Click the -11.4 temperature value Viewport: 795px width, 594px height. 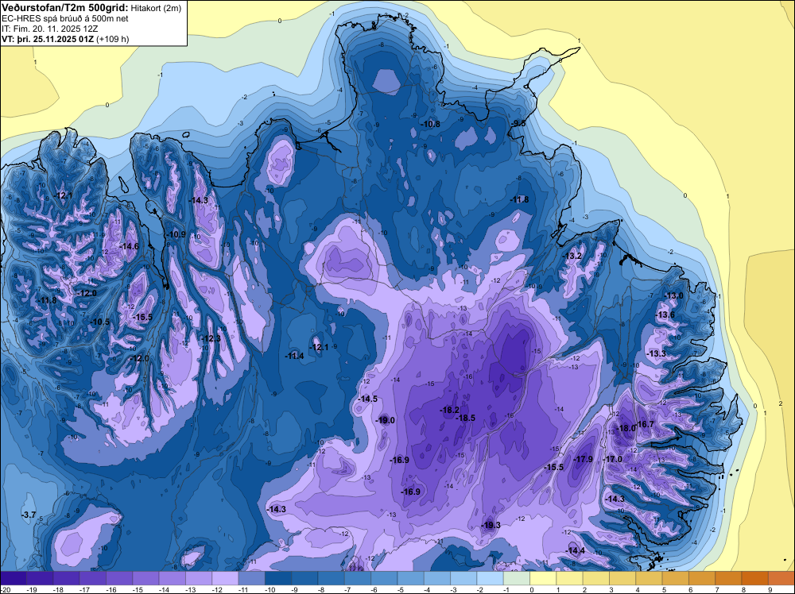pyautogui.click(x=295, y=357)
